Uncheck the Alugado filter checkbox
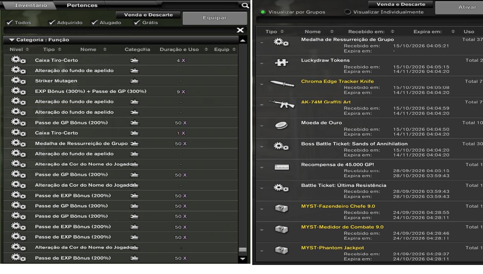This screenshot has height=274, width=483. [x=94, y=23]
